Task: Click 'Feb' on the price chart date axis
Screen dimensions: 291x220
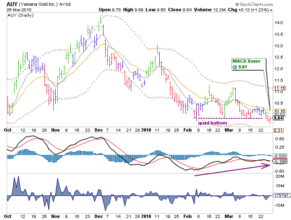Action: 187,130
